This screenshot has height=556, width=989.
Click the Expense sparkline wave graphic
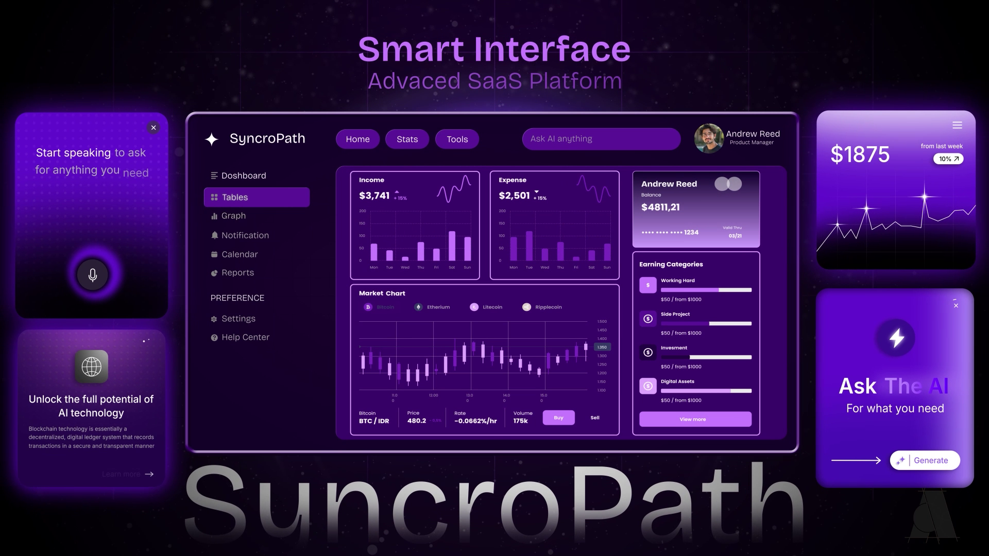593,188
